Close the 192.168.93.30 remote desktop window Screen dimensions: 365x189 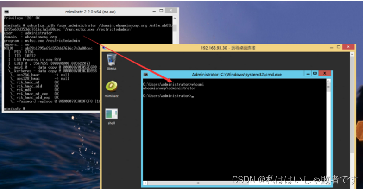pyautogui.click(x=348, y=47)
